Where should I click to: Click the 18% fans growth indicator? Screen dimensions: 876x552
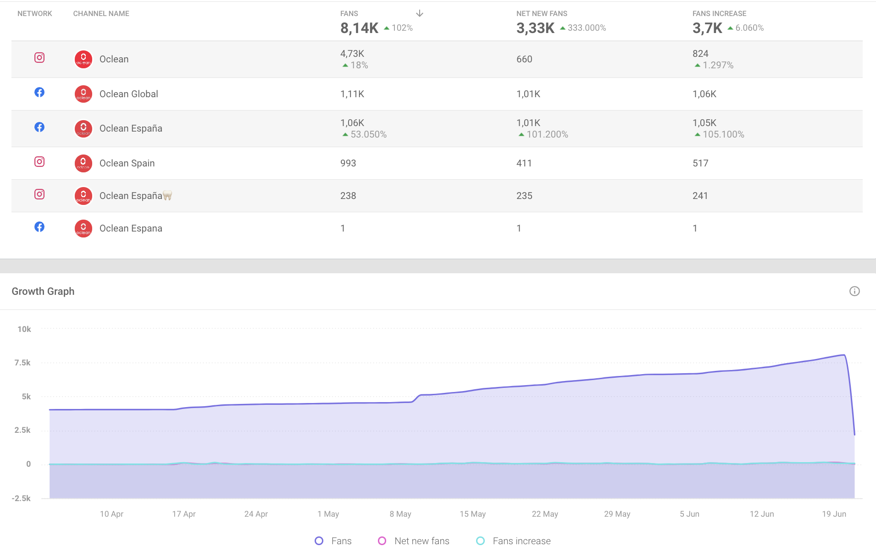355,65
